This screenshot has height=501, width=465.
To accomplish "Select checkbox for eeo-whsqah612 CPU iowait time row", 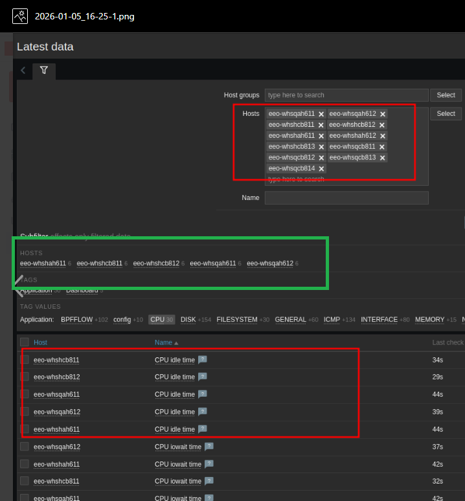I will [25, 447].
